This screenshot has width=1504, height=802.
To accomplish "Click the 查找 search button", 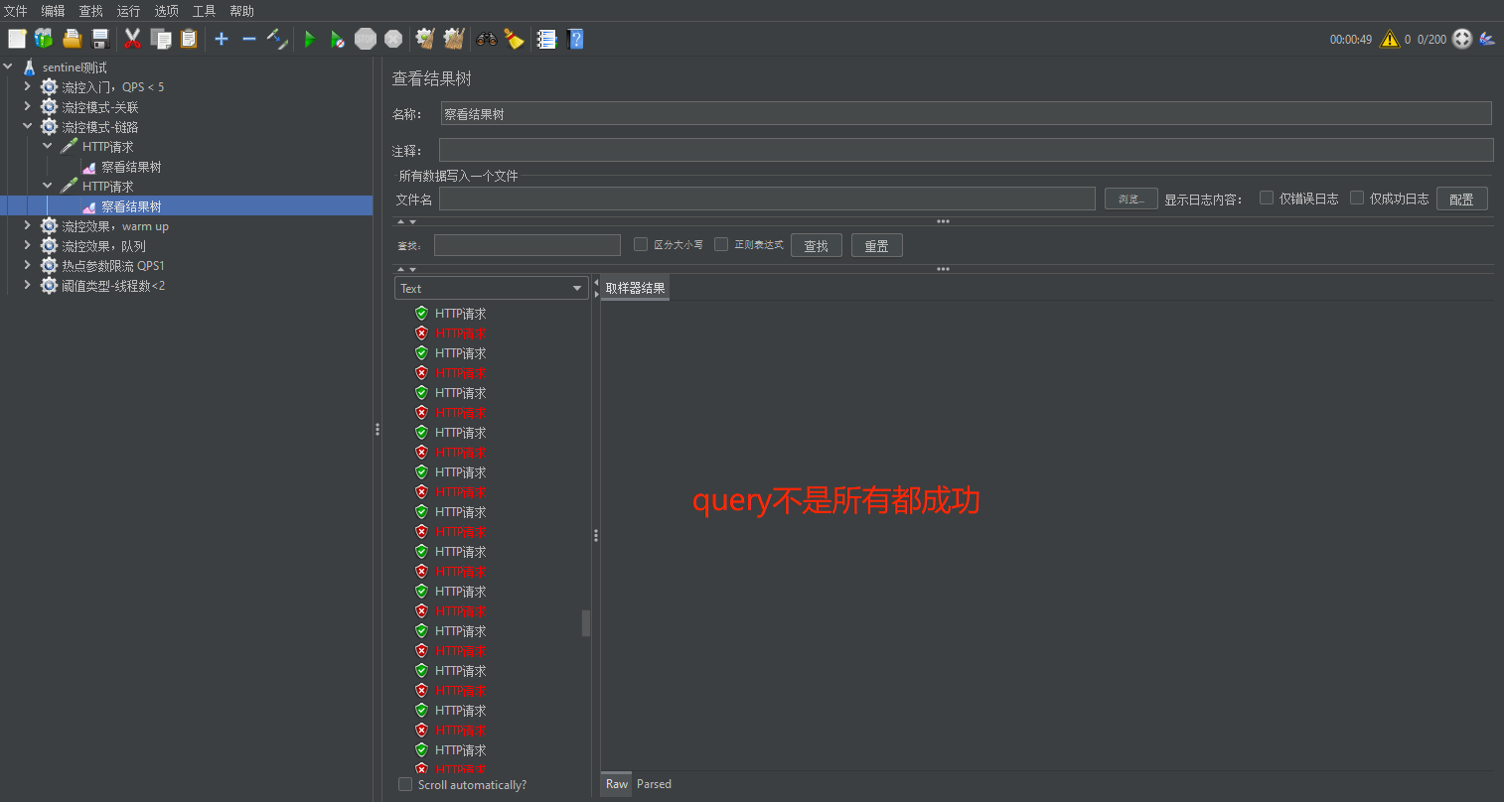I will point(817,245).
